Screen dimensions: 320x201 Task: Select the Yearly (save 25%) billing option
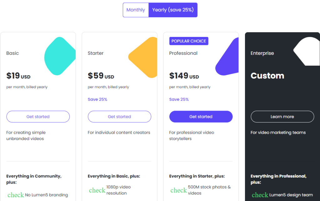pyautogui.click(x=173, y=10)
